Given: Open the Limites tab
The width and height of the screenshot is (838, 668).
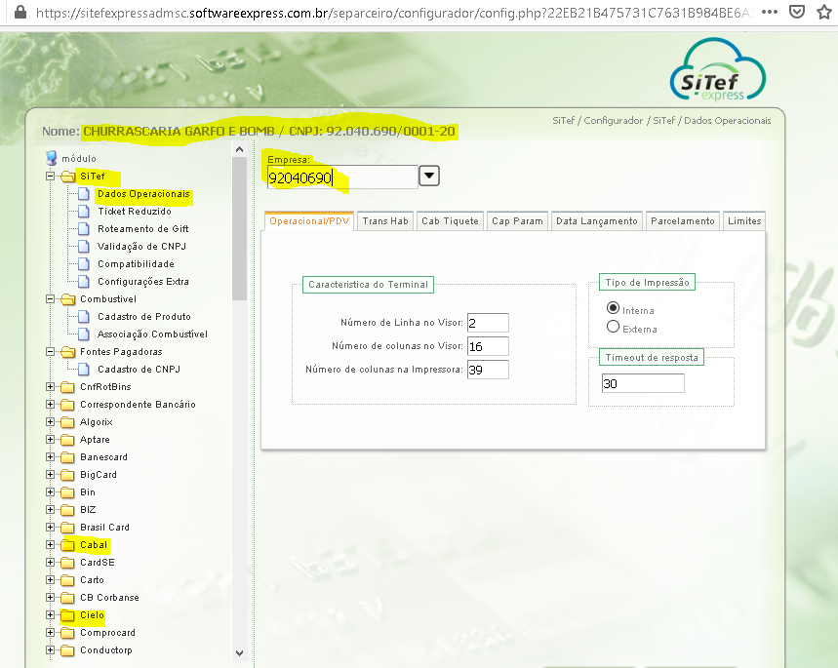Looking at the screenshot, I should pyautogui.click(x=744, y=221).
